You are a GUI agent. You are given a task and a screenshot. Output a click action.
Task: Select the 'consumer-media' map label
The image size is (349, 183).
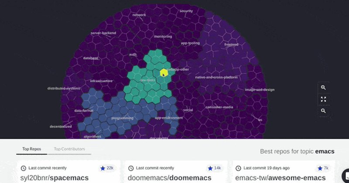[219, 107]
